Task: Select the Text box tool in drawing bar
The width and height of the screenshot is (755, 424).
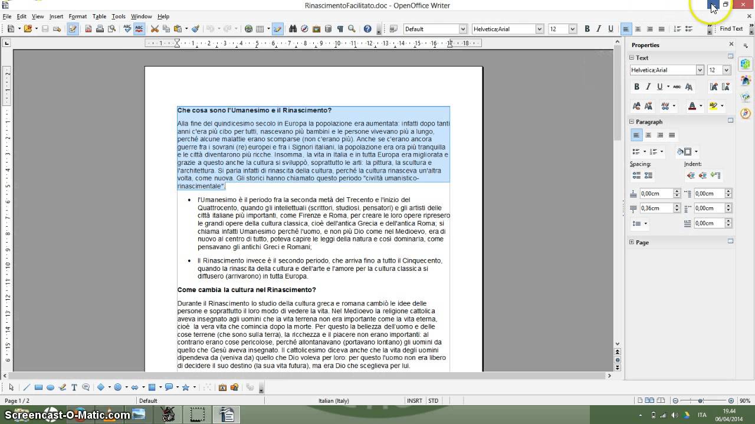Action: pyautogui.click(x=74, y=387)
